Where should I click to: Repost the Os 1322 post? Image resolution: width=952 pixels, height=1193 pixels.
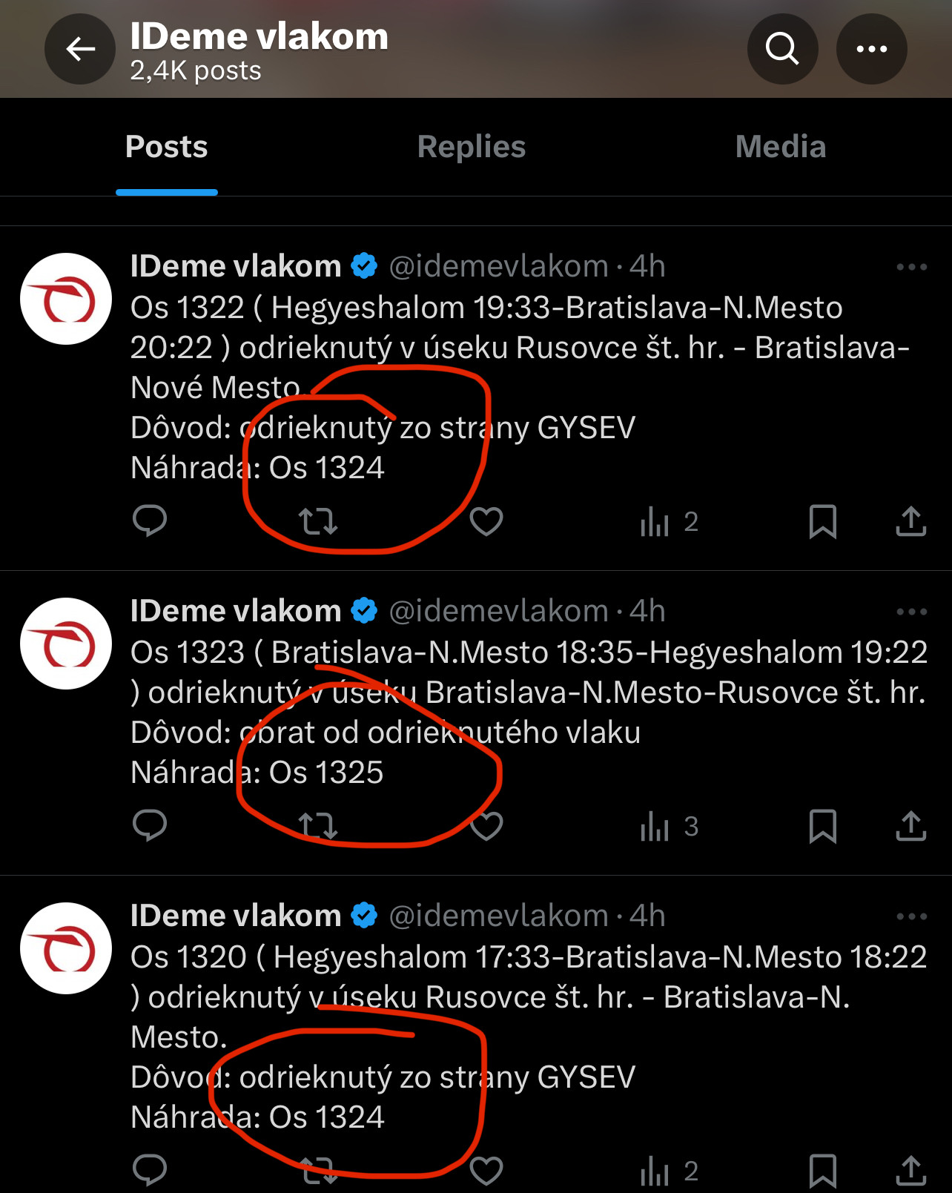point(318,521)
